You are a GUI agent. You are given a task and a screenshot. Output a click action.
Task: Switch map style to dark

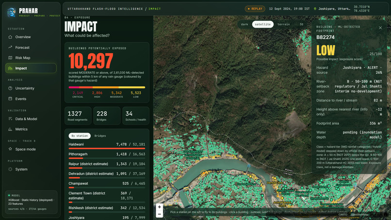[x=244, y=24]
